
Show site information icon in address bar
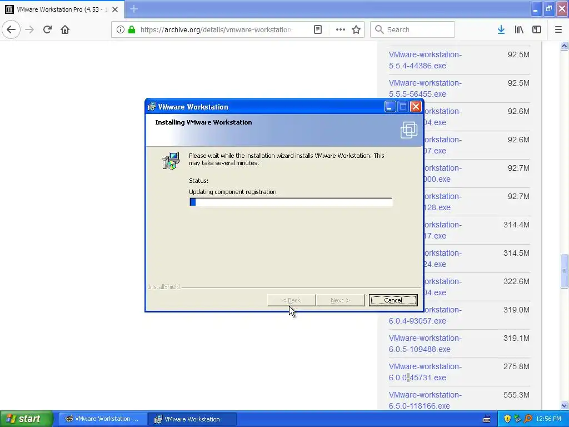pyautogui.click(x=121, y=29)
